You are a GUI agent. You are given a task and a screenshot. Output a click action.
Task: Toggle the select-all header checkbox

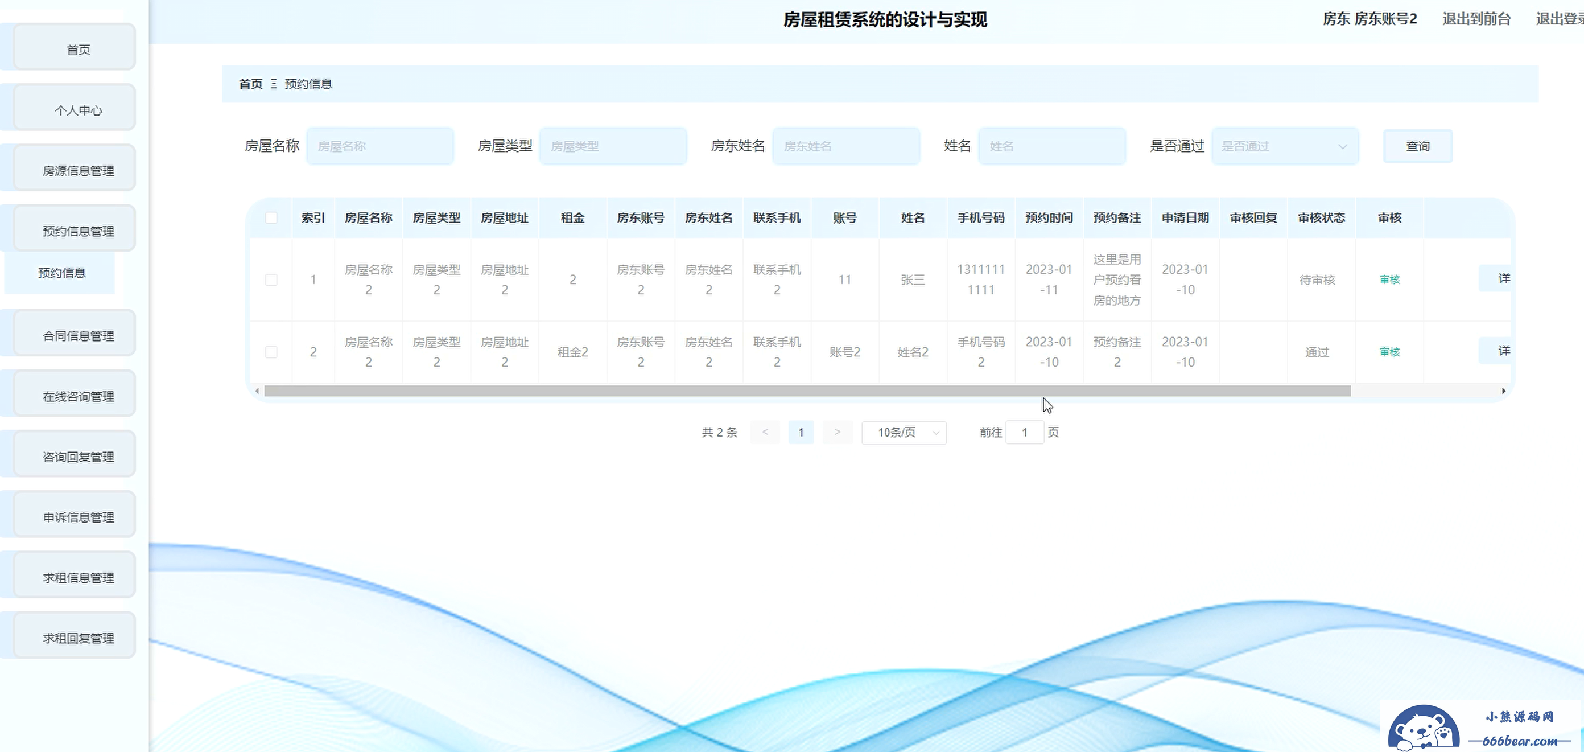(x=271, y=218)
